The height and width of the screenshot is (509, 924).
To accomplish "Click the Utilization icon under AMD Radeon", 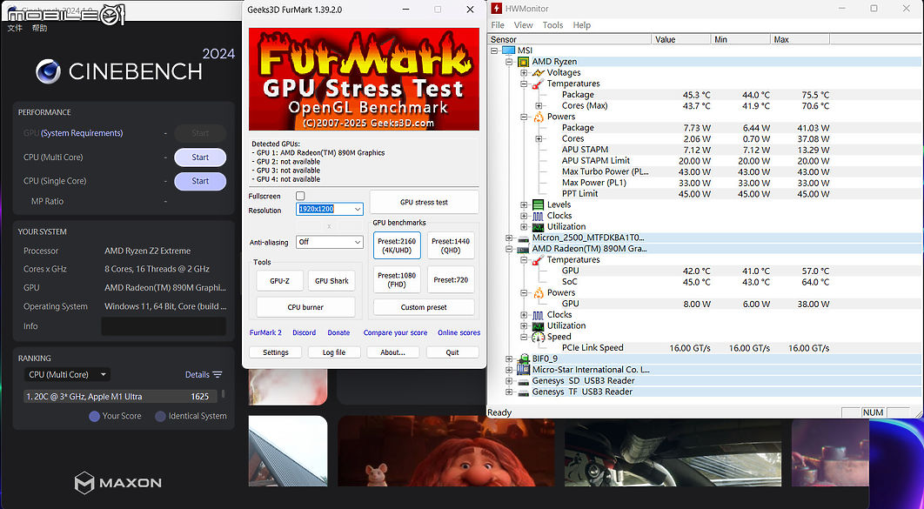I will click(538, 325).
